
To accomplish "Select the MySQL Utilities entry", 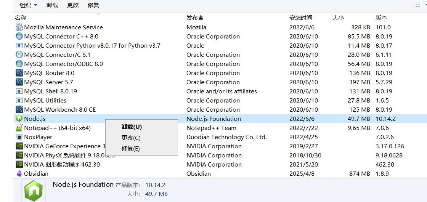I will pos(45,101).
